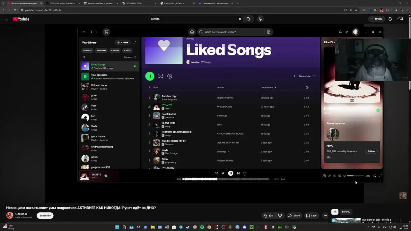Screen dimensions: 411x231
Task: Click the YouTube Create button
Action: [376, 19]
